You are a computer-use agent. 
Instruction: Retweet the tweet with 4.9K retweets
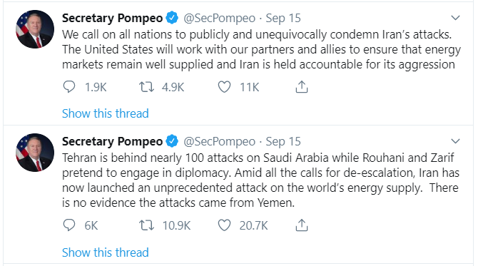[147, 87]
